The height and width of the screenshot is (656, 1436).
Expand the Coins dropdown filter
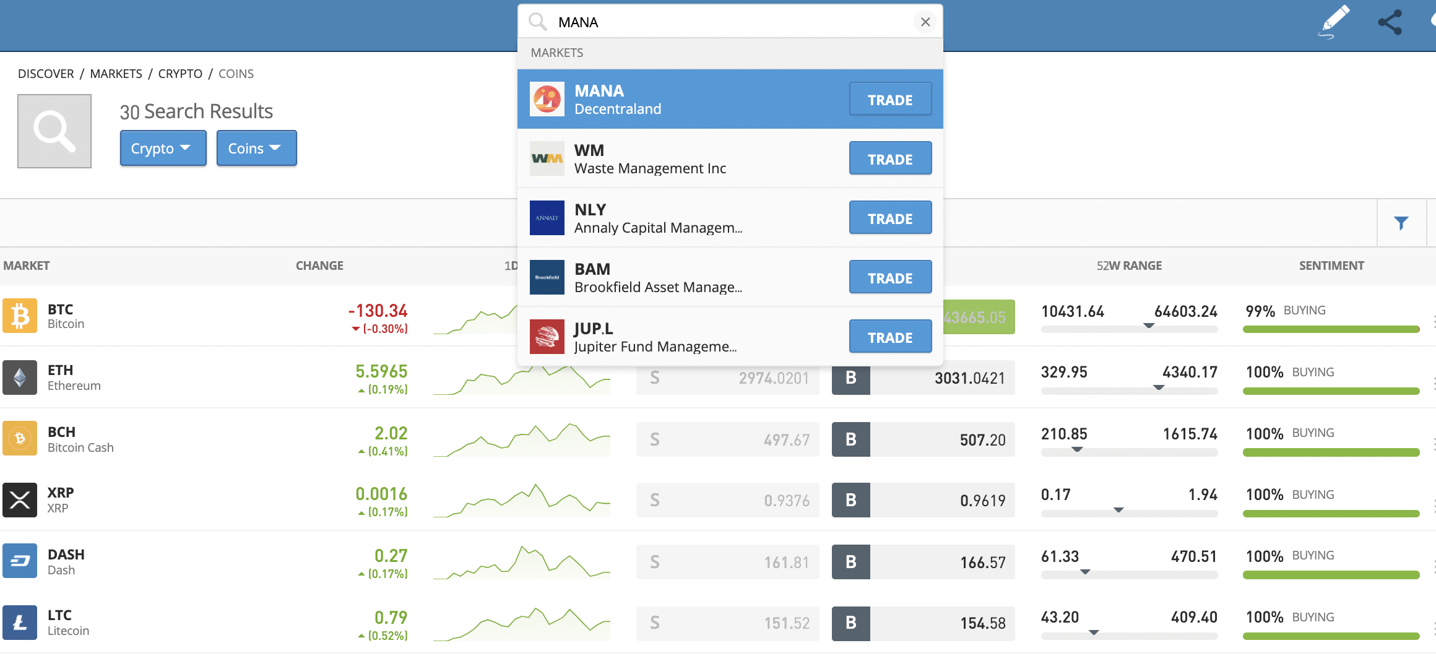[x=256, y=148]
